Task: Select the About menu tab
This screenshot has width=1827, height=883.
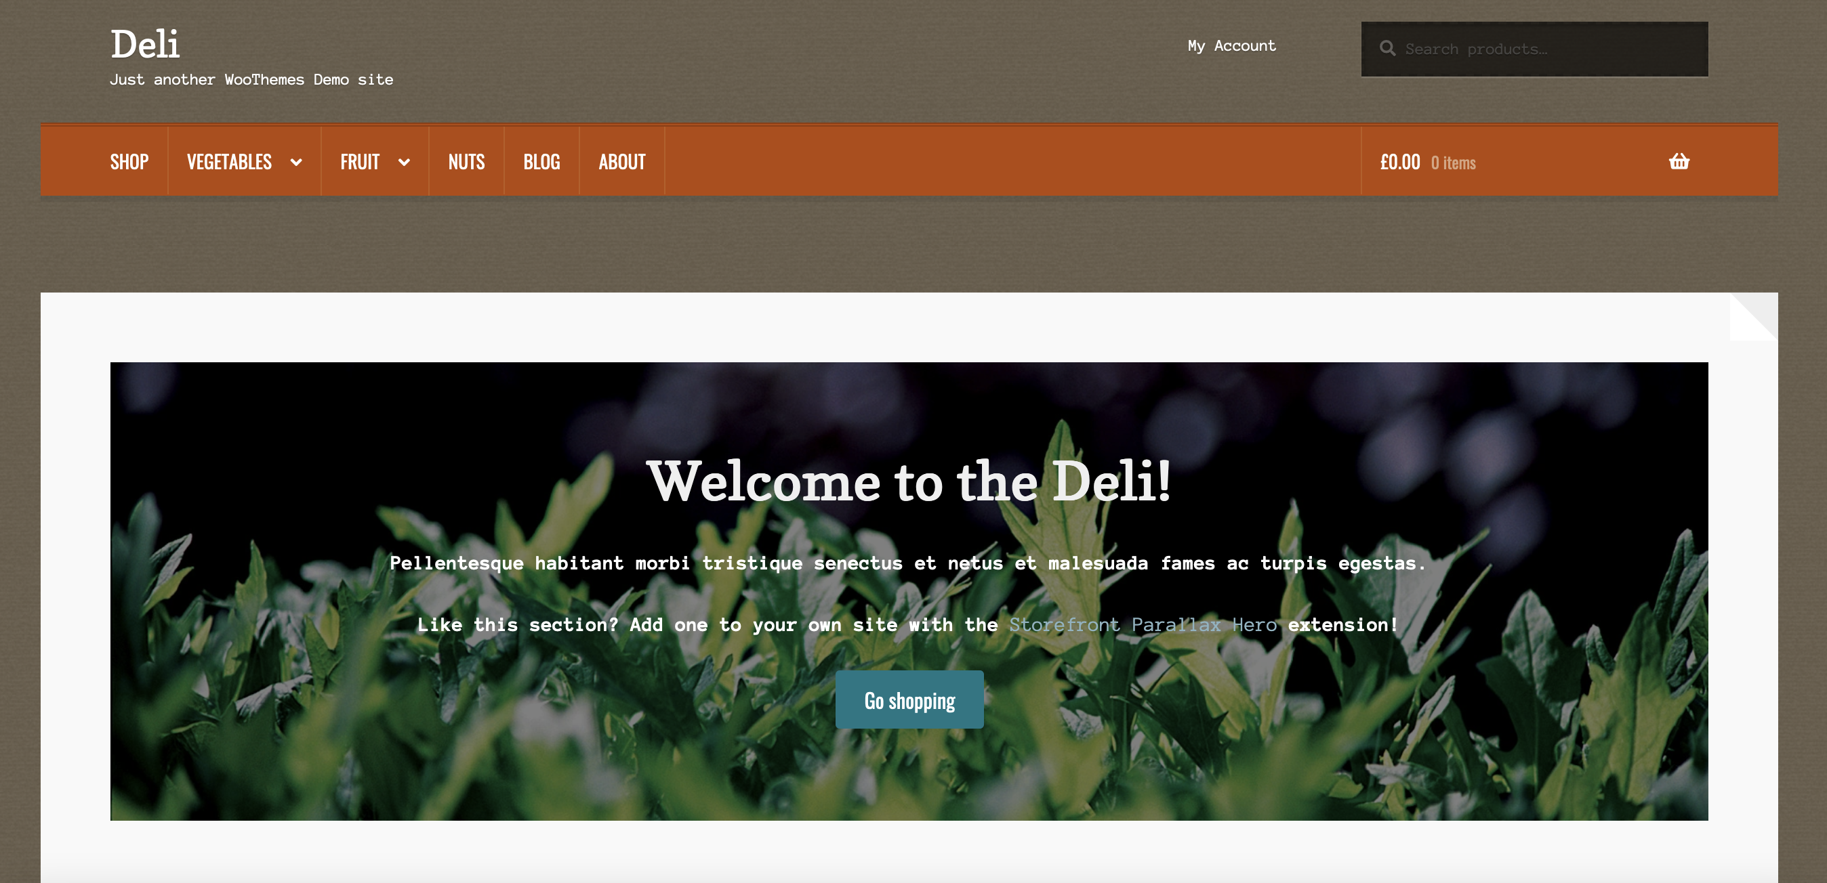Action: coord(622,160)
